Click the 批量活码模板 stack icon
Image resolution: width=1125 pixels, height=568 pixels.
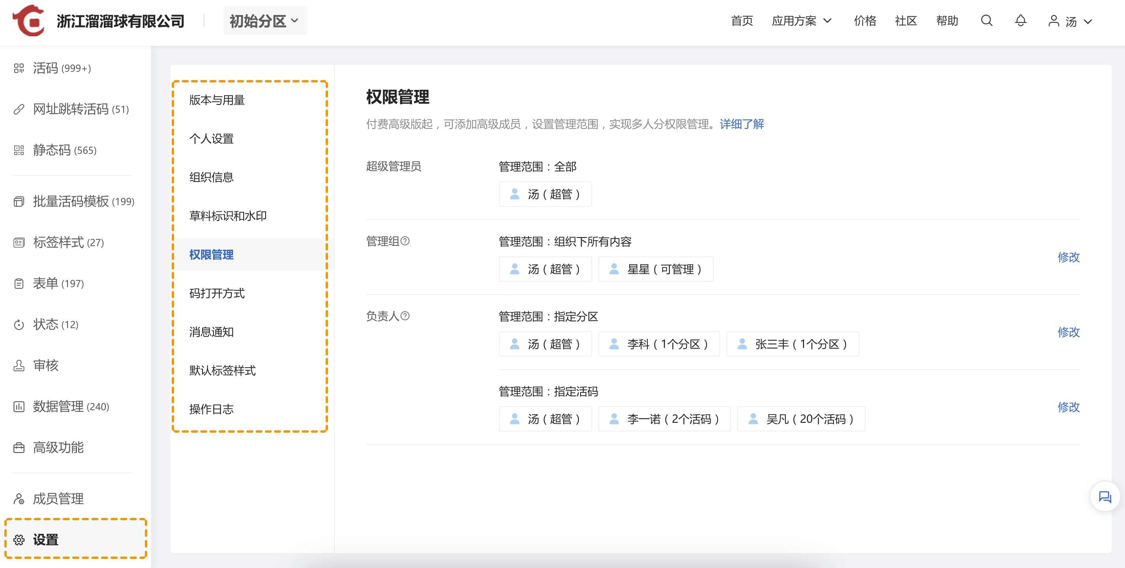point(19,201)
